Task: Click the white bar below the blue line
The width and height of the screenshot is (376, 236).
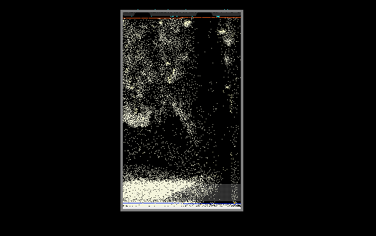Action: 182,208
